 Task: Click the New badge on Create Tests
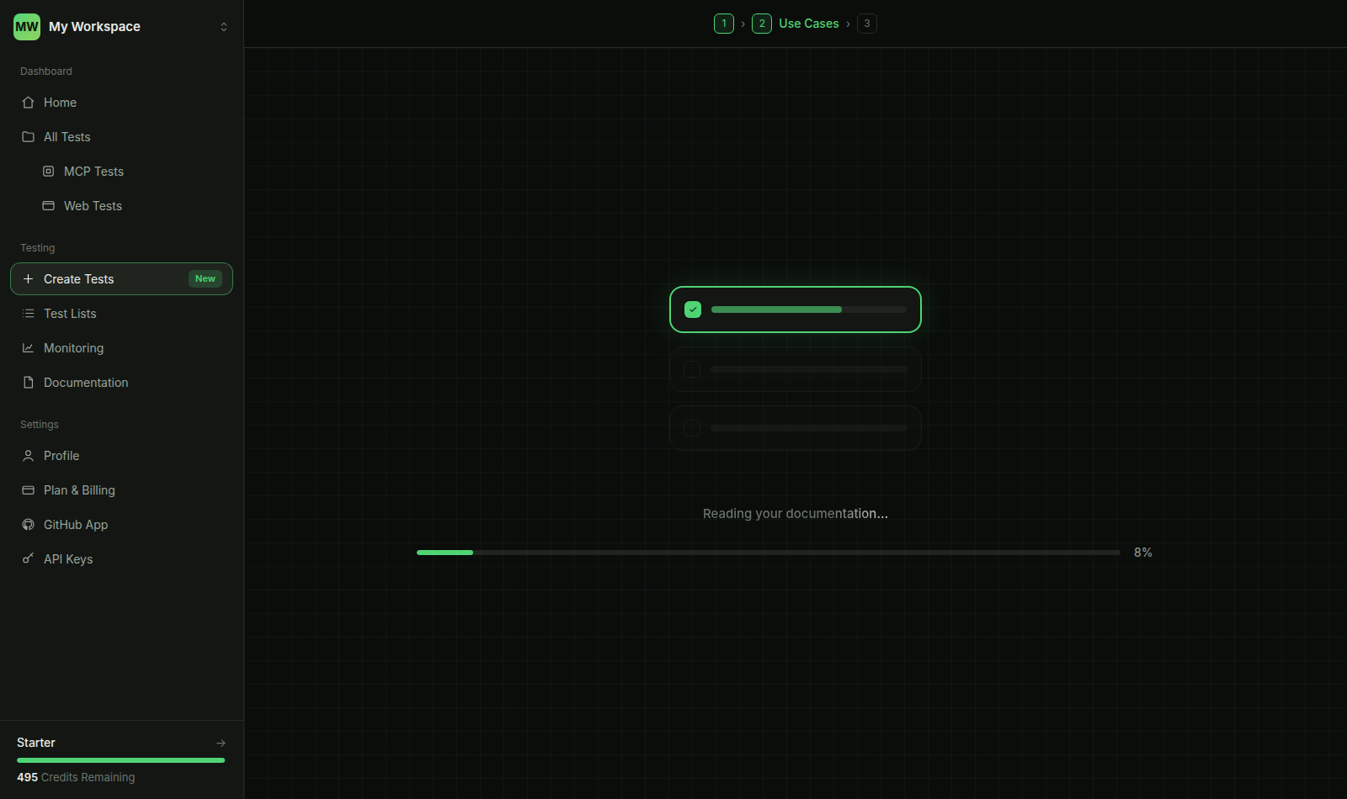pos(205,279)
